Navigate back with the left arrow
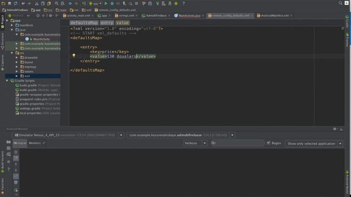Image resolution: width=351 pixels, height=197 pixels. (x=70, y=3)
